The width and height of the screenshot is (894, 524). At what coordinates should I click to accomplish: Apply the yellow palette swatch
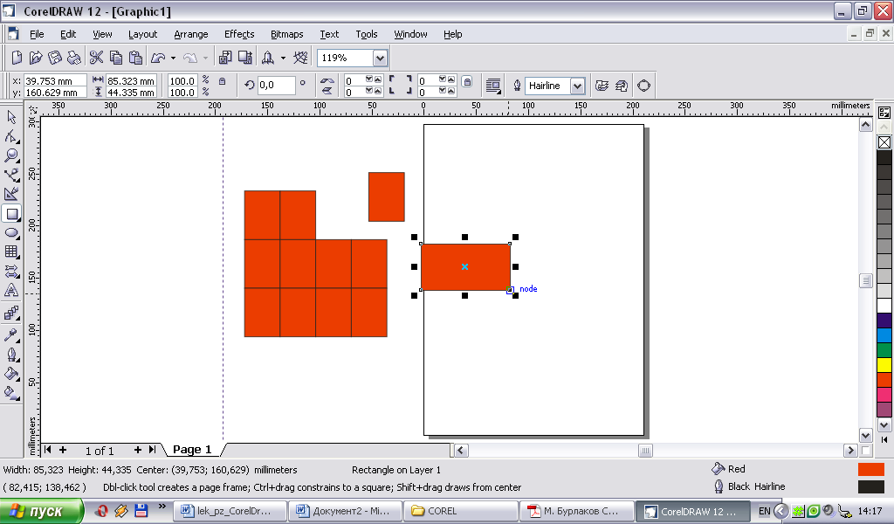(x=884, y=365)
